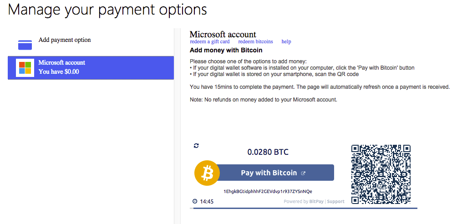The width and height of the screenshot is (462, 224).
Task: Select the Microsoft account payment entry
Action: click(91, 67)
